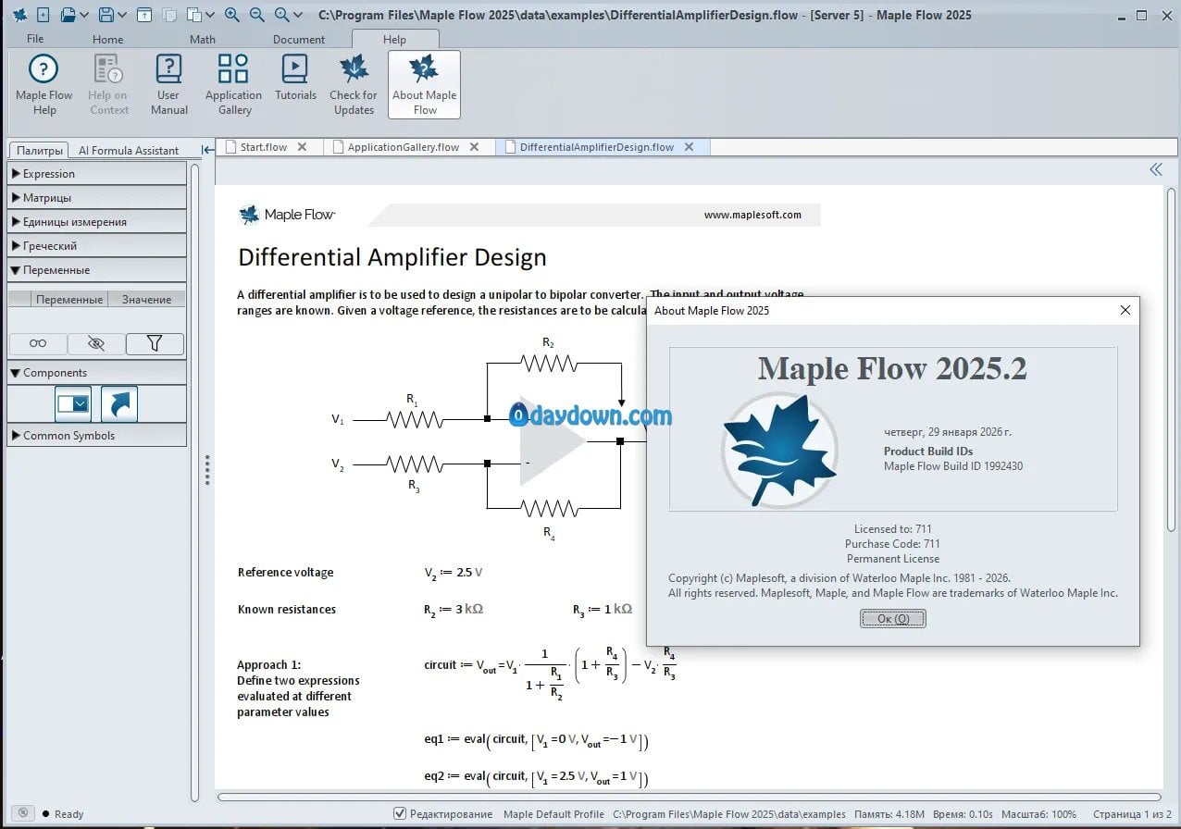Screen dimensions: 1181x829
Task: Open the save dropdown arrow in toolbar
Action: pos(123,15)
